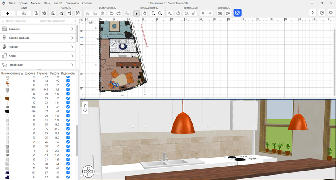Select the create polylines tool
The height and width of the screenshot is (180, 336).
pos(70,13)
